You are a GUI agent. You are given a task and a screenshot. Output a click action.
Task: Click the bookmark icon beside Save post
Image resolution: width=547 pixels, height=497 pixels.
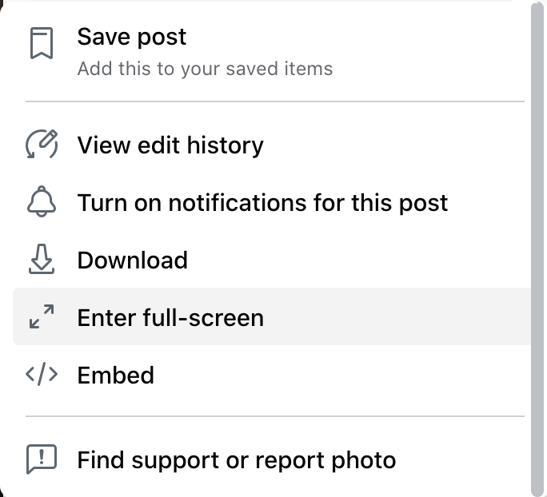coord(42,43)
